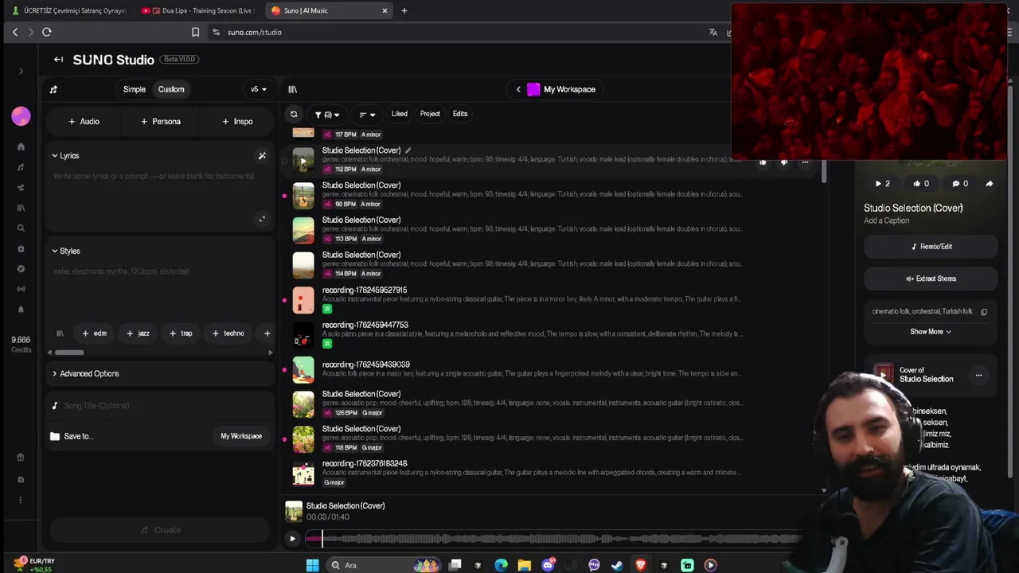Switch to the chess browser tab

pos(69,10)
